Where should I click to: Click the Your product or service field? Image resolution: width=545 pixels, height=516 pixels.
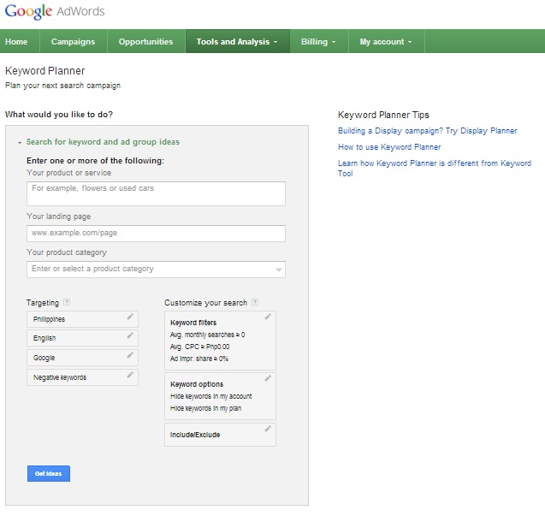tap(156, 193)
